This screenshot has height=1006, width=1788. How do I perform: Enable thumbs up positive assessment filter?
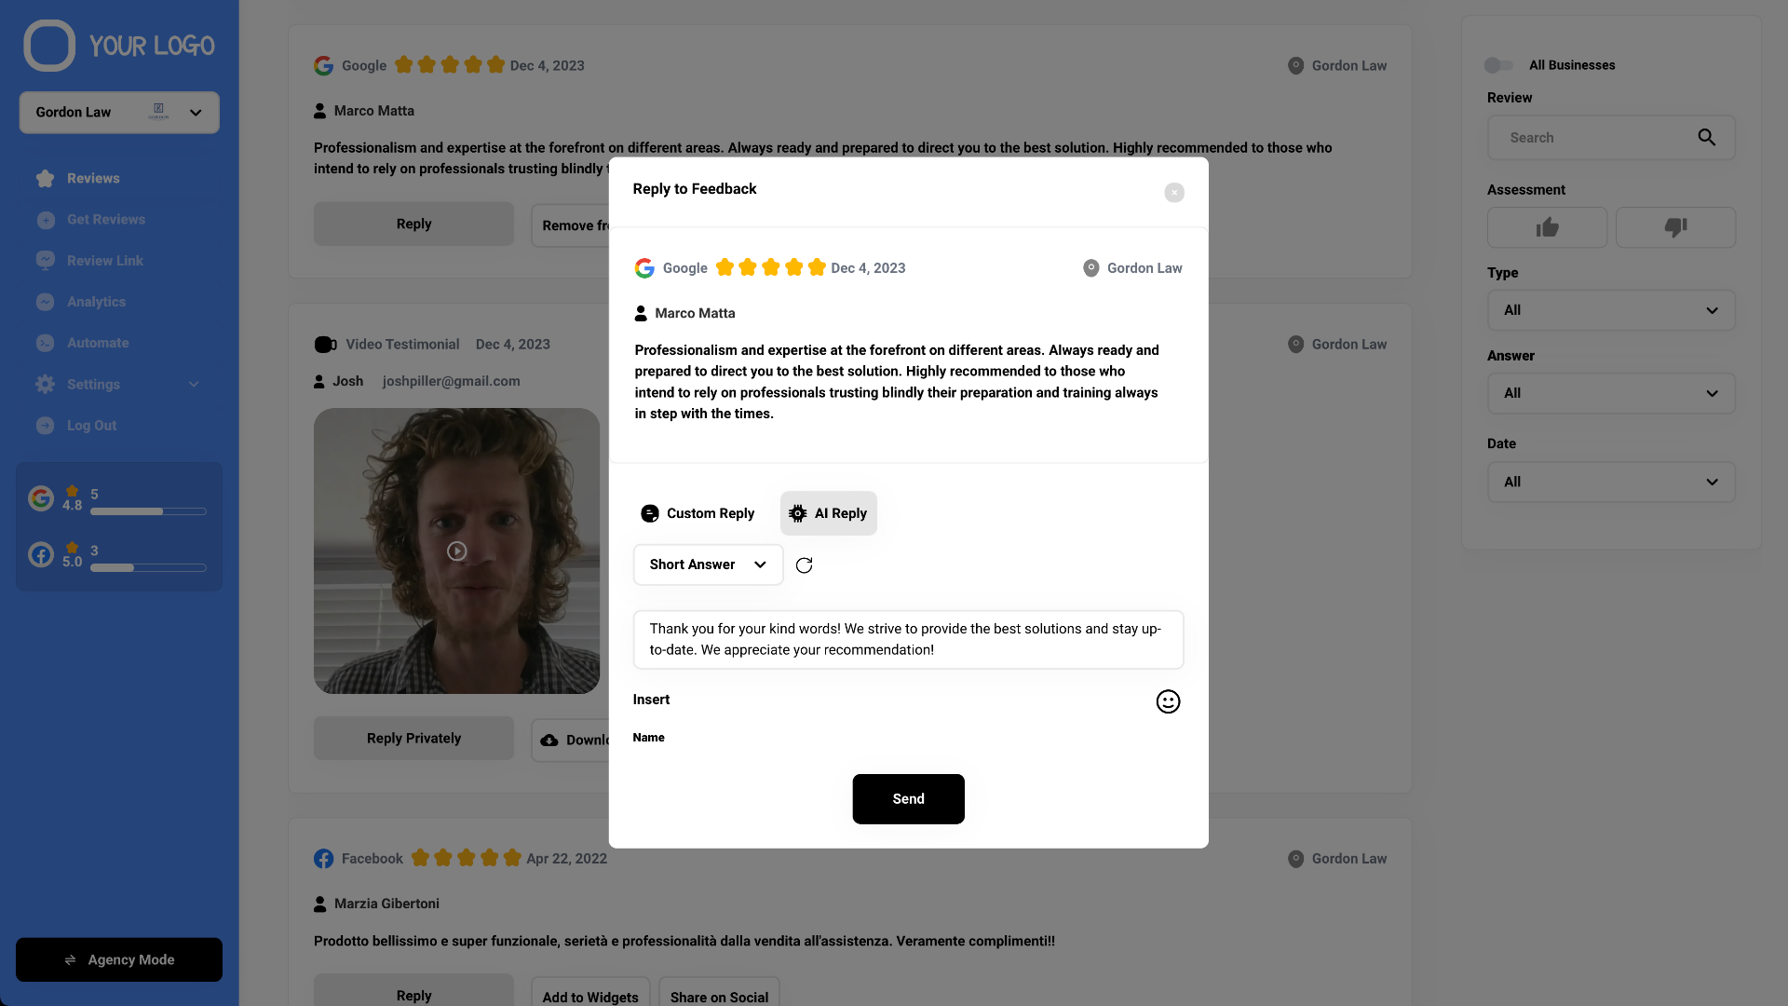[x=1548, y=227]
